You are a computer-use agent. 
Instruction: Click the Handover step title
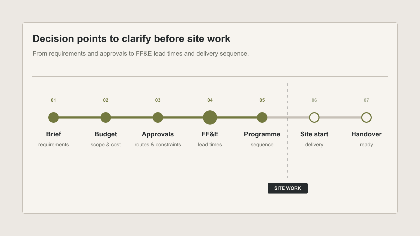(x=366, y=134)
